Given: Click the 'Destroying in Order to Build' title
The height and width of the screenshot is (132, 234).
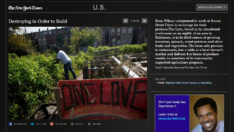Looking at the screenshot, I should pos(38,21).
